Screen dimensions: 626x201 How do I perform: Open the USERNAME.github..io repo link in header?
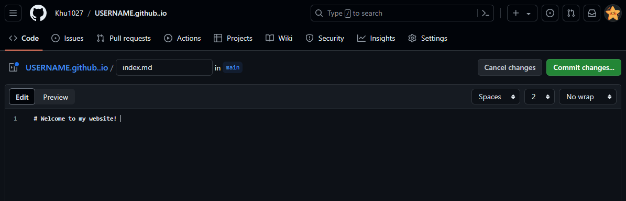[x=130, y=13]
